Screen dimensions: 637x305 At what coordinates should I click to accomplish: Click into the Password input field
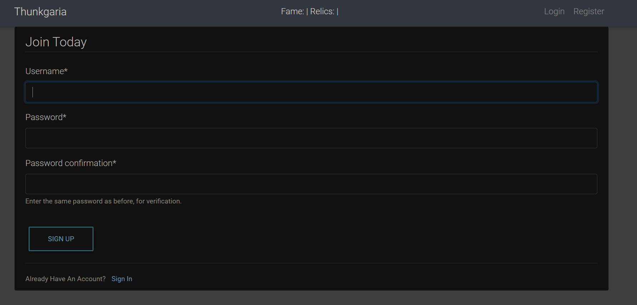click(x=311, y=138)
